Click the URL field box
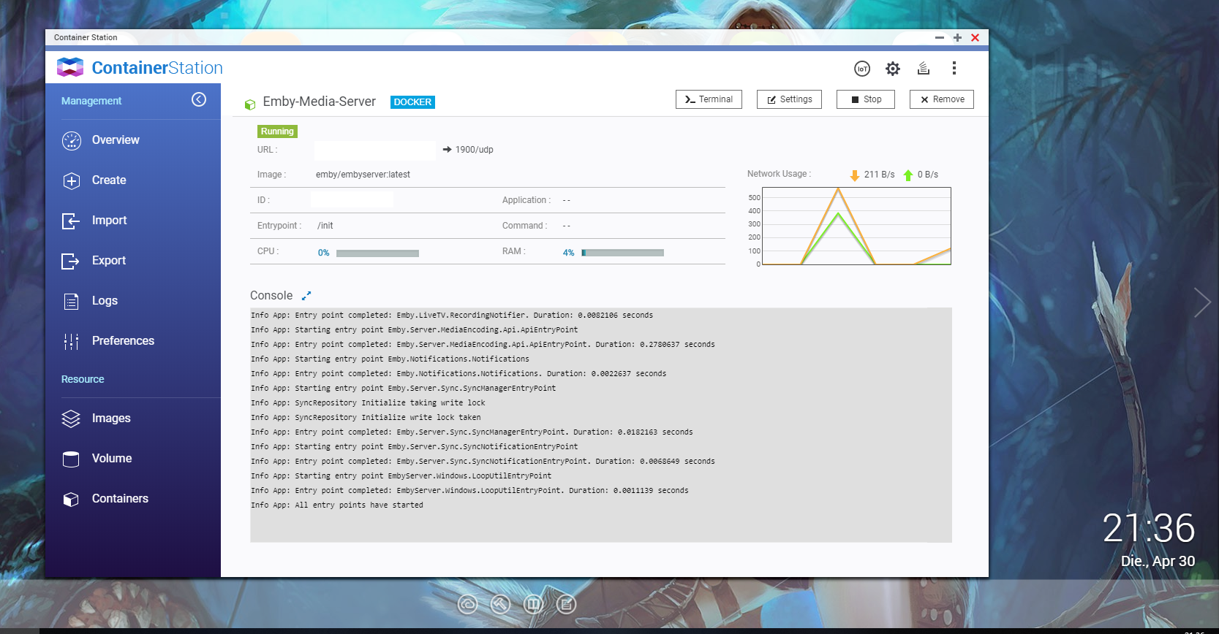Screen dimensions: 1219x634 375,150
